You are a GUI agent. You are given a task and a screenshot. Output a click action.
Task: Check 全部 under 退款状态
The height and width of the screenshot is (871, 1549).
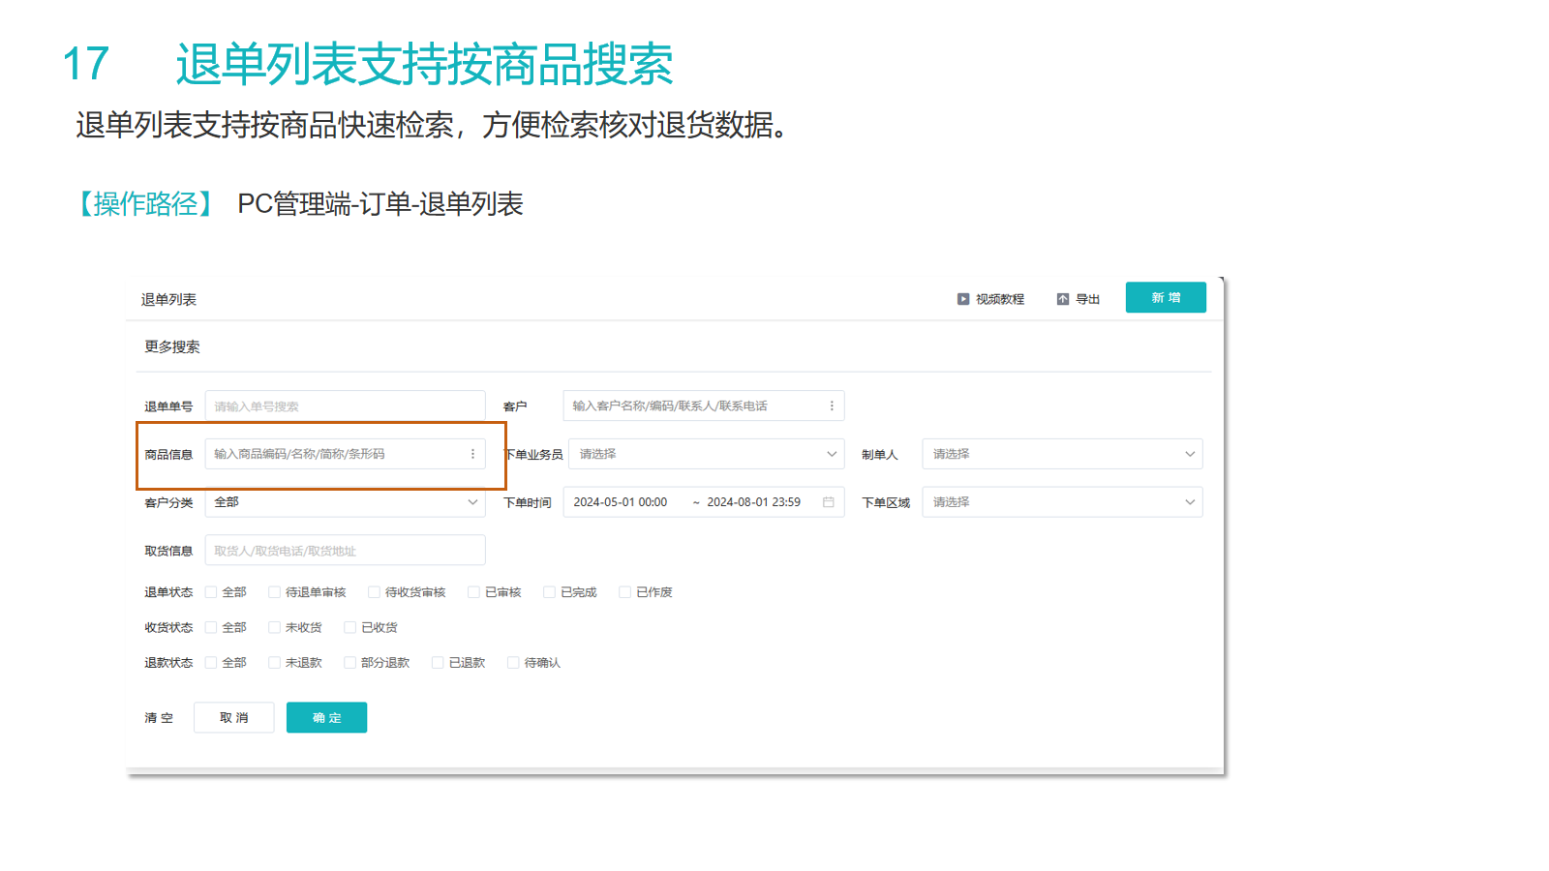(211, 663)
